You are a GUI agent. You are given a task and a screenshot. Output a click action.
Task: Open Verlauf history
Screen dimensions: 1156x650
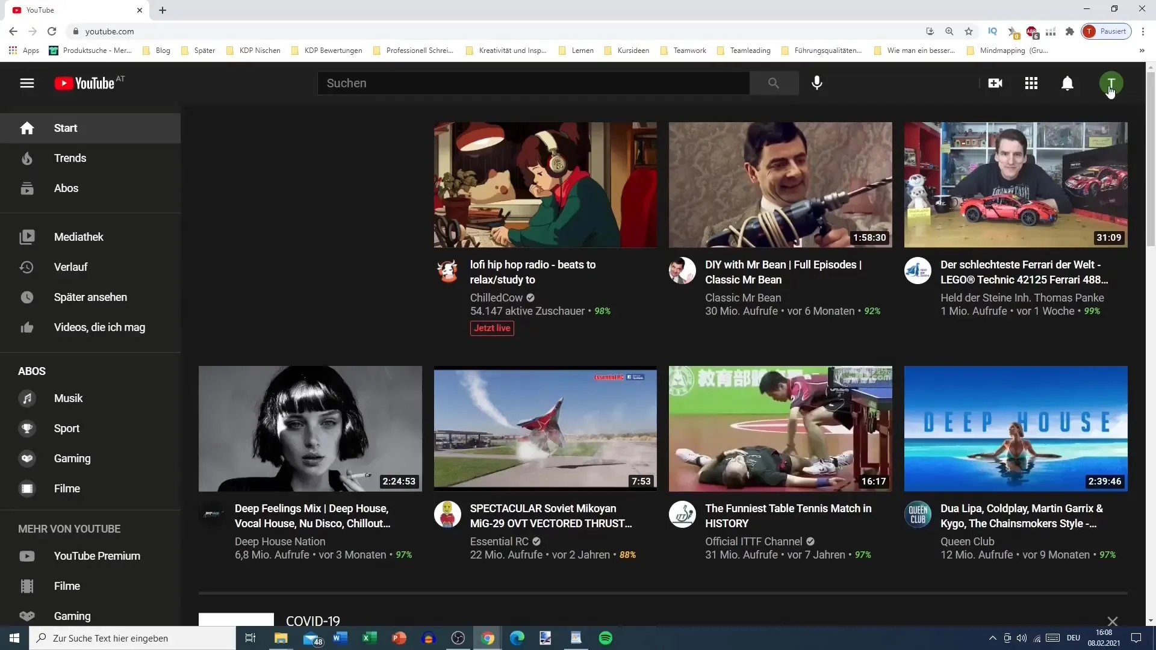[90, 267]
